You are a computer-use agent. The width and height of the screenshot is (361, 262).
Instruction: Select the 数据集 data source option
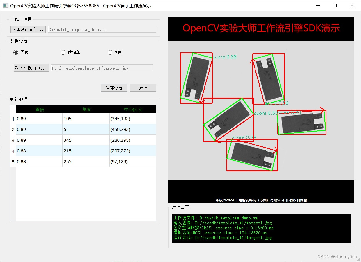point(63,52)
